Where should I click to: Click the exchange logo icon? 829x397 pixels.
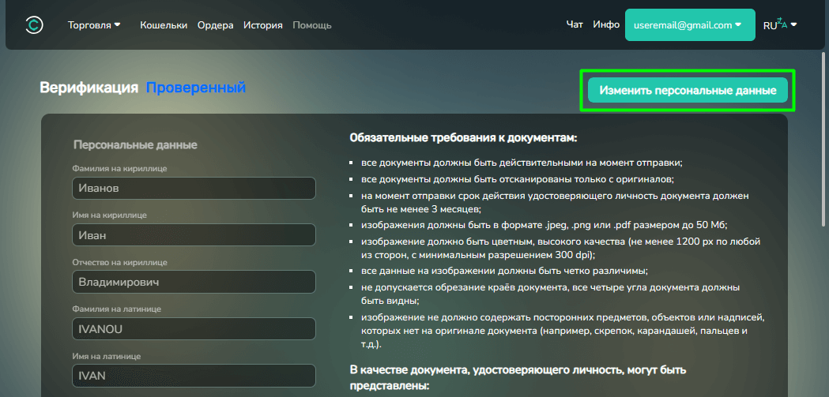tap(35, 25)
